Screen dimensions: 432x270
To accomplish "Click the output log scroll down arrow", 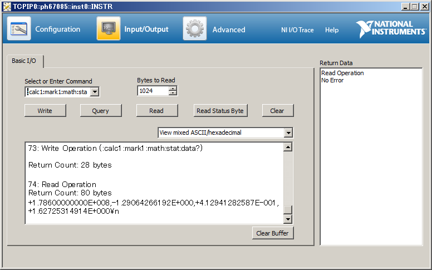I will 288,219.
